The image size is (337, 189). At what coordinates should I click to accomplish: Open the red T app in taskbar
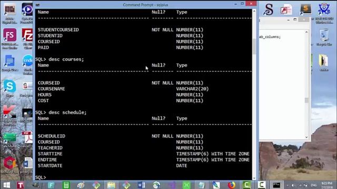[x=21, y=185]
